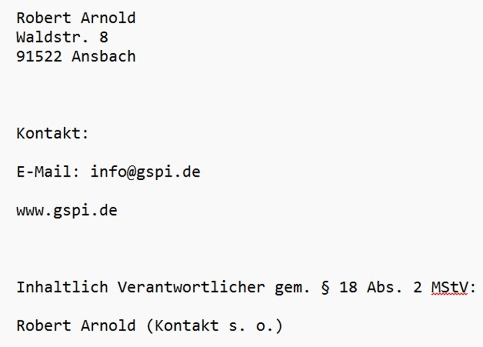Click the word Inhaltlich

click(62, 287)
